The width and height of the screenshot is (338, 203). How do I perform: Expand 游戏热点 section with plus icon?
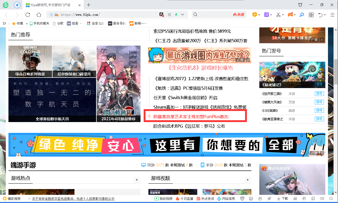137,180
